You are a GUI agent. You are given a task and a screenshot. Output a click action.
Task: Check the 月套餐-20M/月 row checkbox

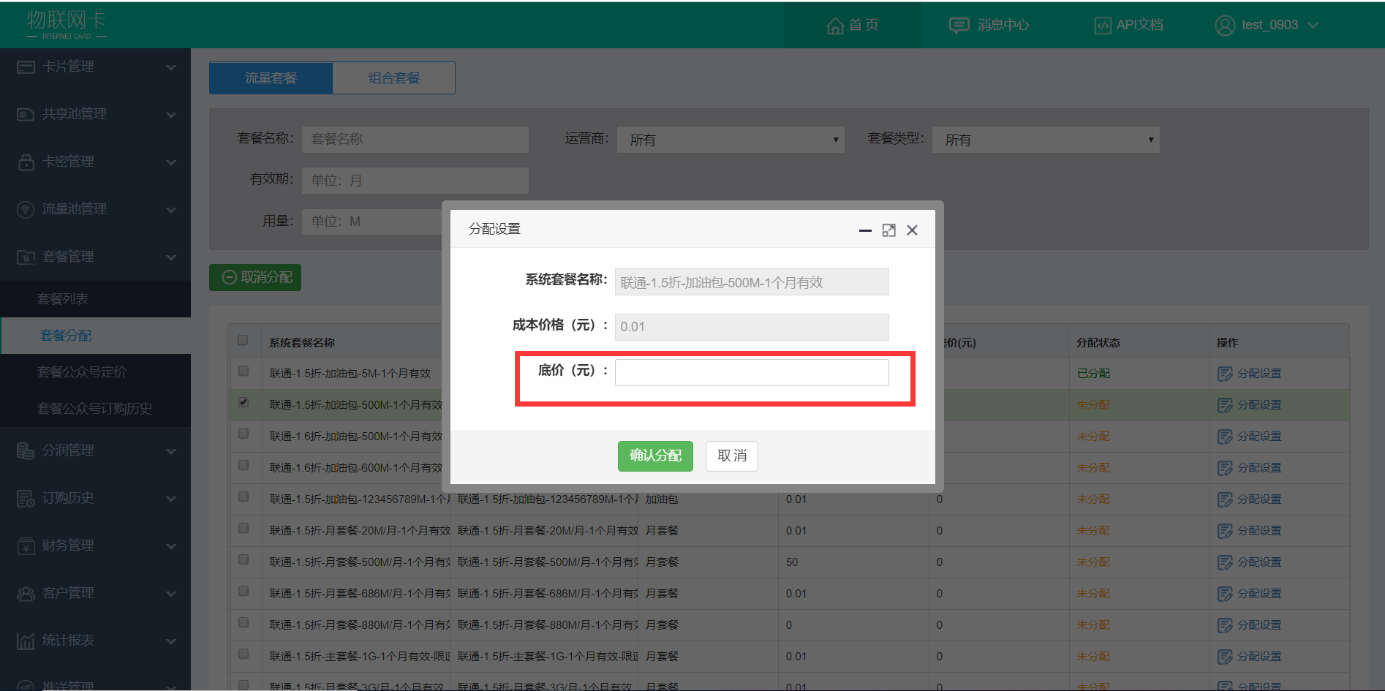click(x=244, y=529)
